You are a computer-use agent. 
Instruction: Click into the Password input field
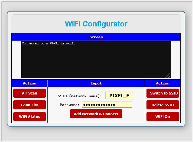(107, 105)
